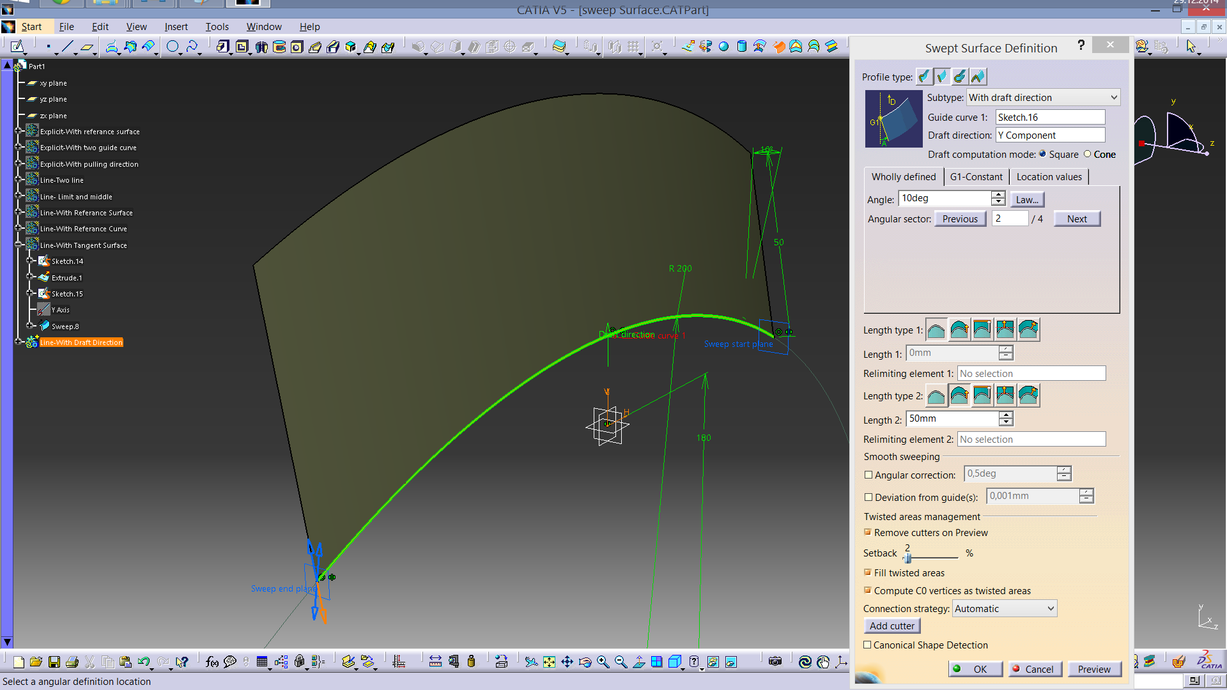Open the Formula f(x) tool
Viewport: 1227px width, 690px height.
click(212, 662)
